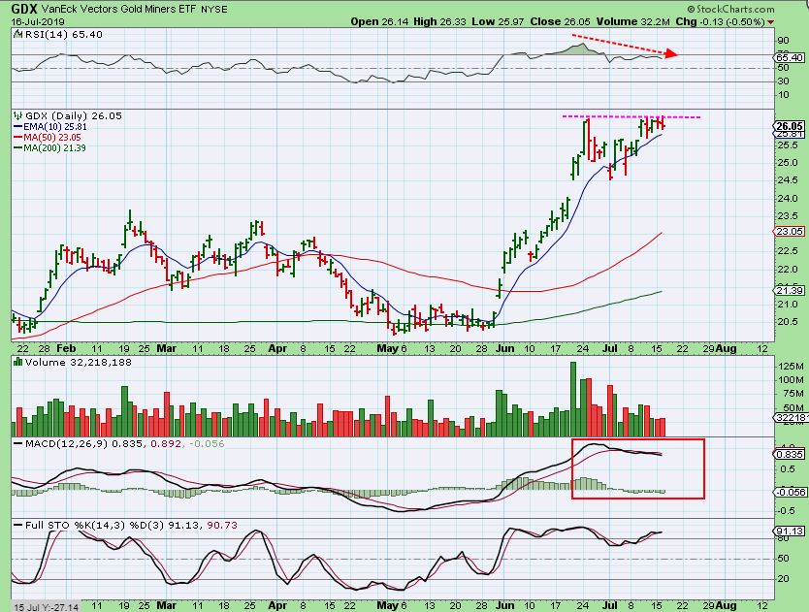Click the '0.835' tag on MACD right axis
This screenshot has height=612, width=809.
click(790, 455)
